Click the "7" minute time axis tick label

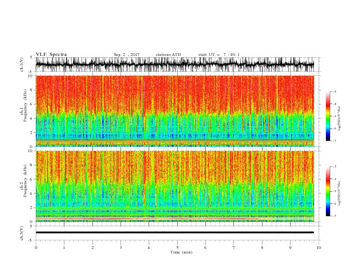[234, 248]
